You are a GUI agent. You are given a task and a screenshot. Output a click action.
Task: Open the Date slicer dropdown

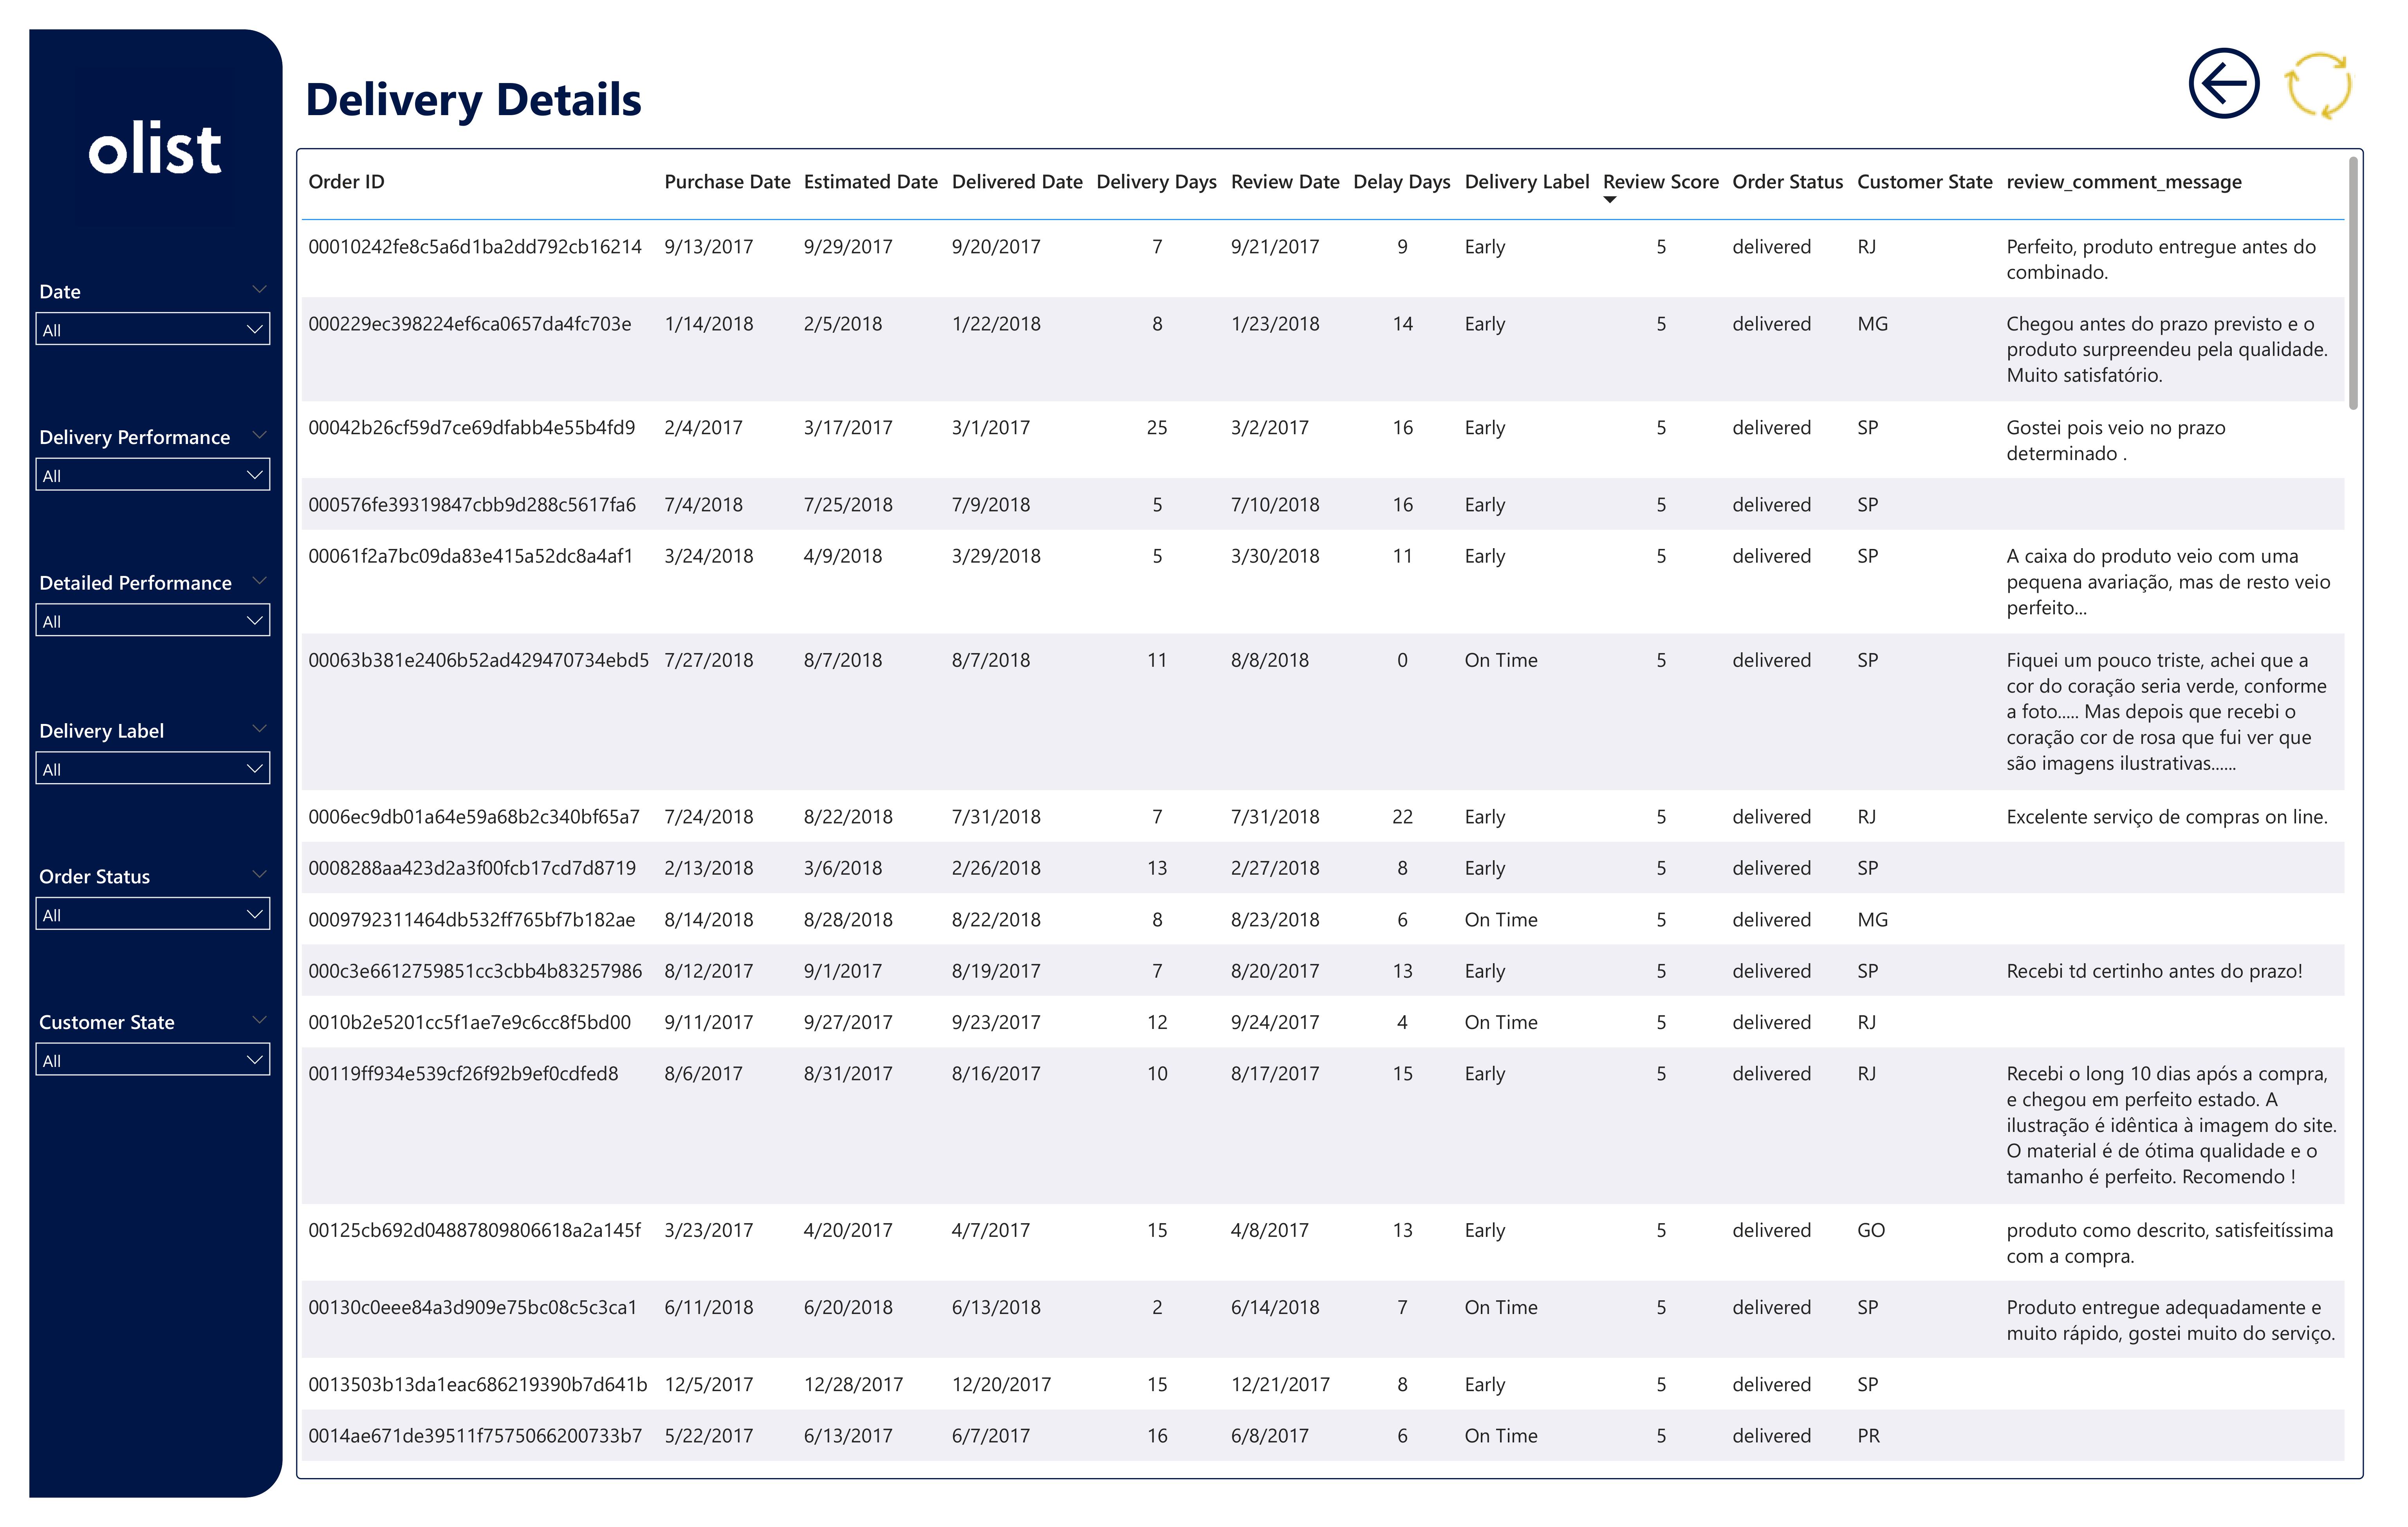(x=153, y=329)
